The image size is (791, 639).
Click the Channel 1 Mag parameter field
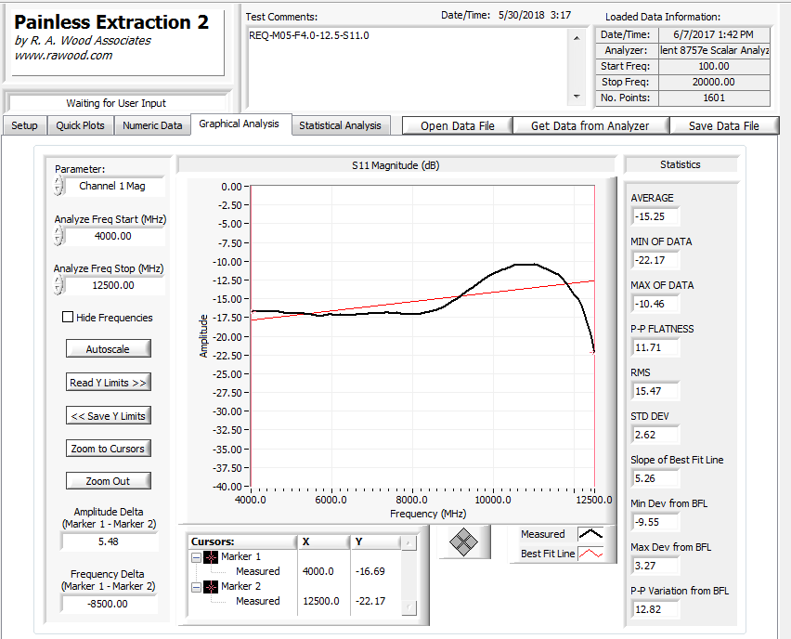114,186
